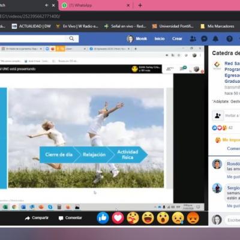Image resolution: width=240 pixels, height=240 pixels.
Task: Mute the tab playing audio
Action: pyautogui.click(x=47, y=5)
